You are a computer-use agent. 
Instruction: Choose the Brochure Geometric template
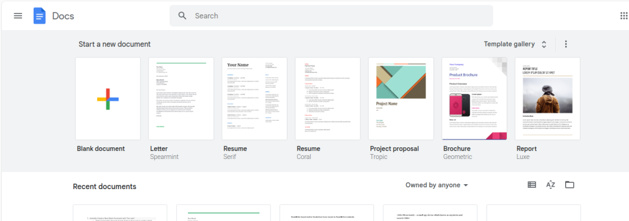pyautogui.click(x=474, y=99)
